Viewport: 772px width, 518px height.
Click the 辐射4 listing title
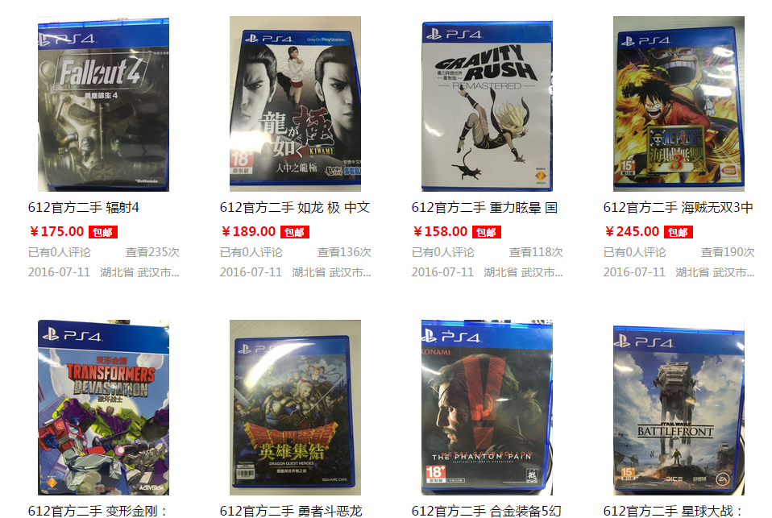(x=83, y=207)
